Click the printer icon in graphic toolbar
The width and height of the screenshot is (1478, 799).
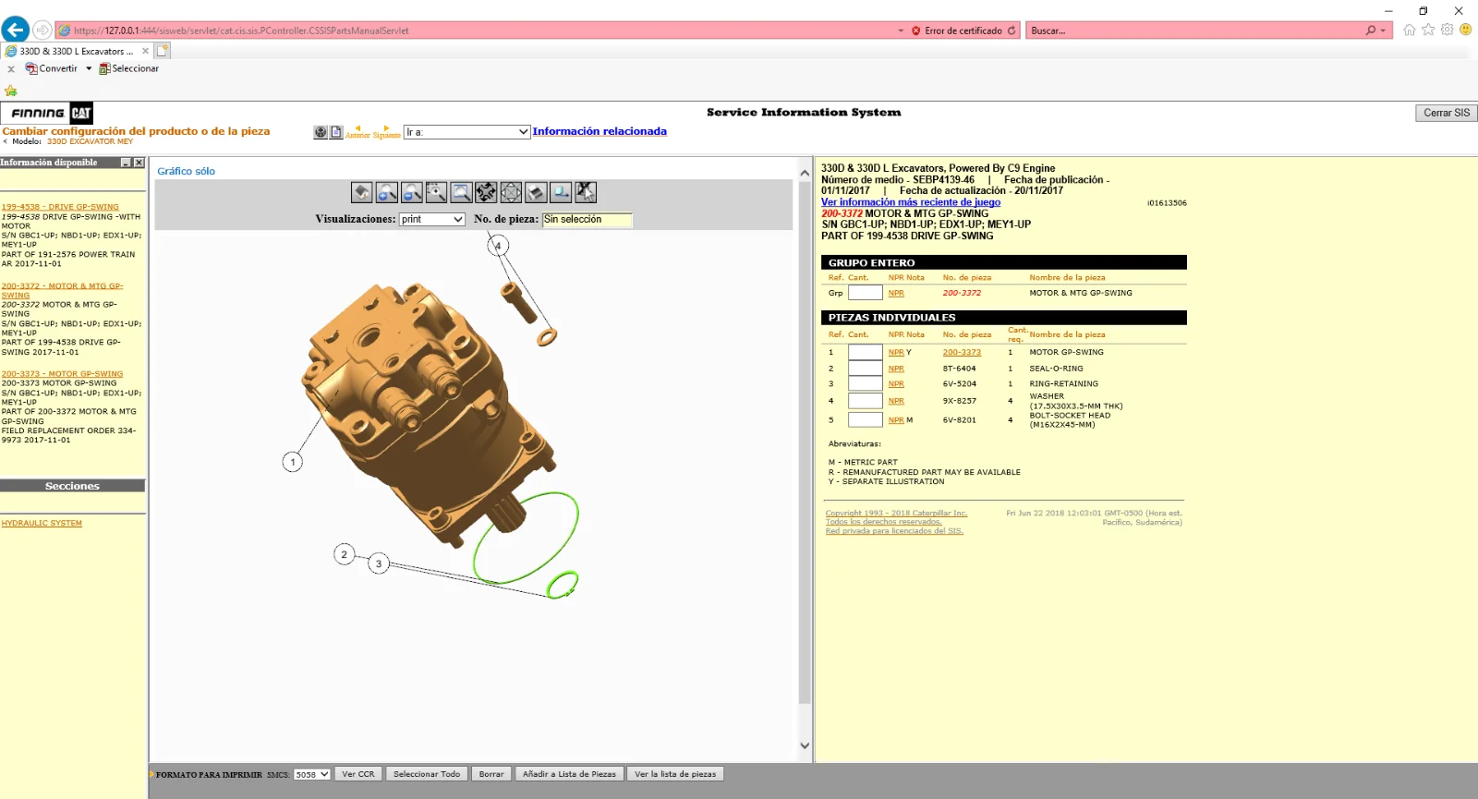[x=536, y=192]
